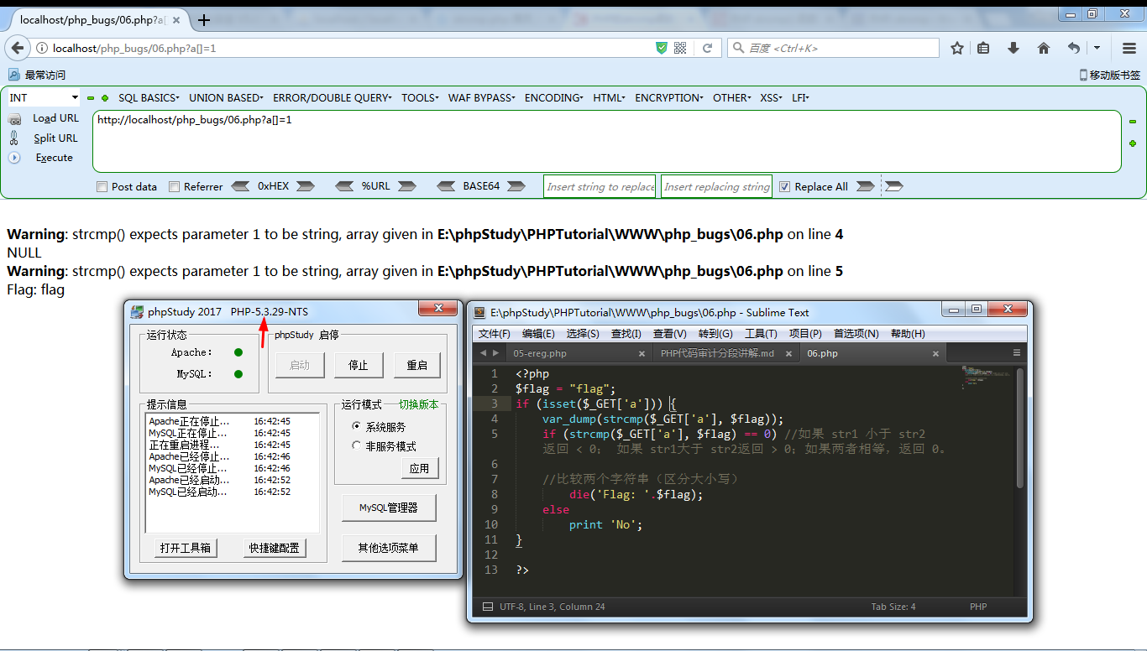Click the green shield security icon
The width and height of the screenshot is (1147, 651).
point(662,49)
